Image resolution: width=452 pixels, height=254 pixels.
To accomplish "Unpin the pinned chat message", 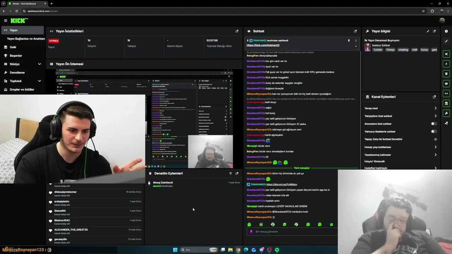I will click(349, 41).
